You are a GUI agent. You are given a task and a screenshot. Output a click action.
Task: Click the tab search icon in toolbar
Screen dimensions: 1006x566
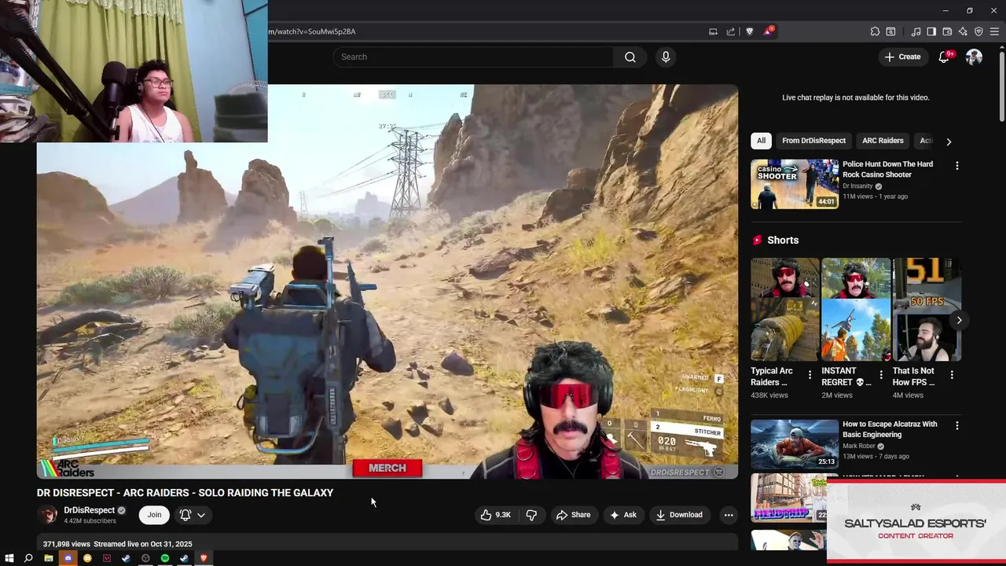pyautogui.click(x=890, y=31)
